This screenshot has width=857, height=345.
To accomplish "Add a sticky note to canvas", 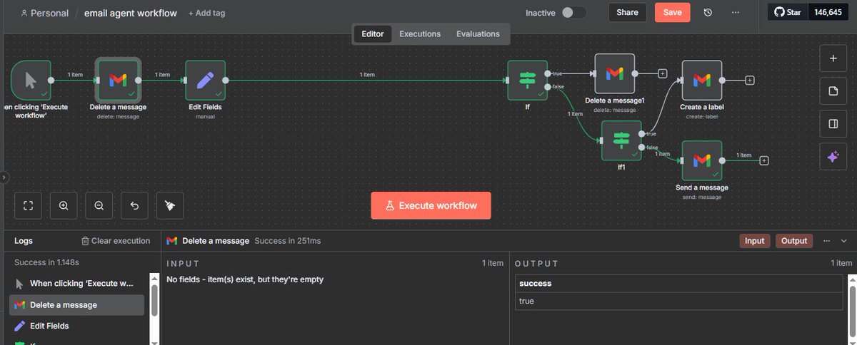I will [833, 91].
